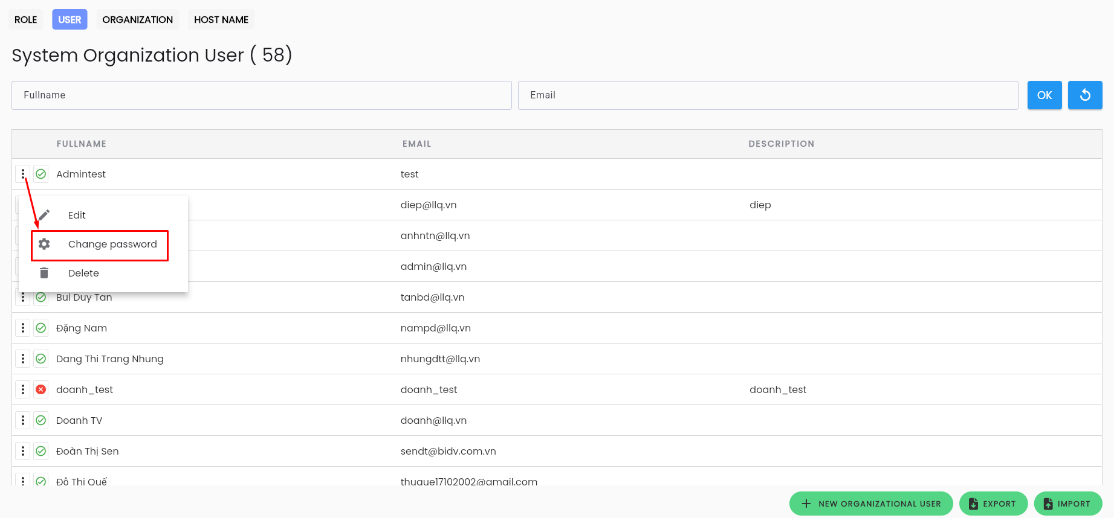The height and width of the screenshot is (518, 1114).
Task: Click the OK search button
Action: click(x=1044, y=95)
